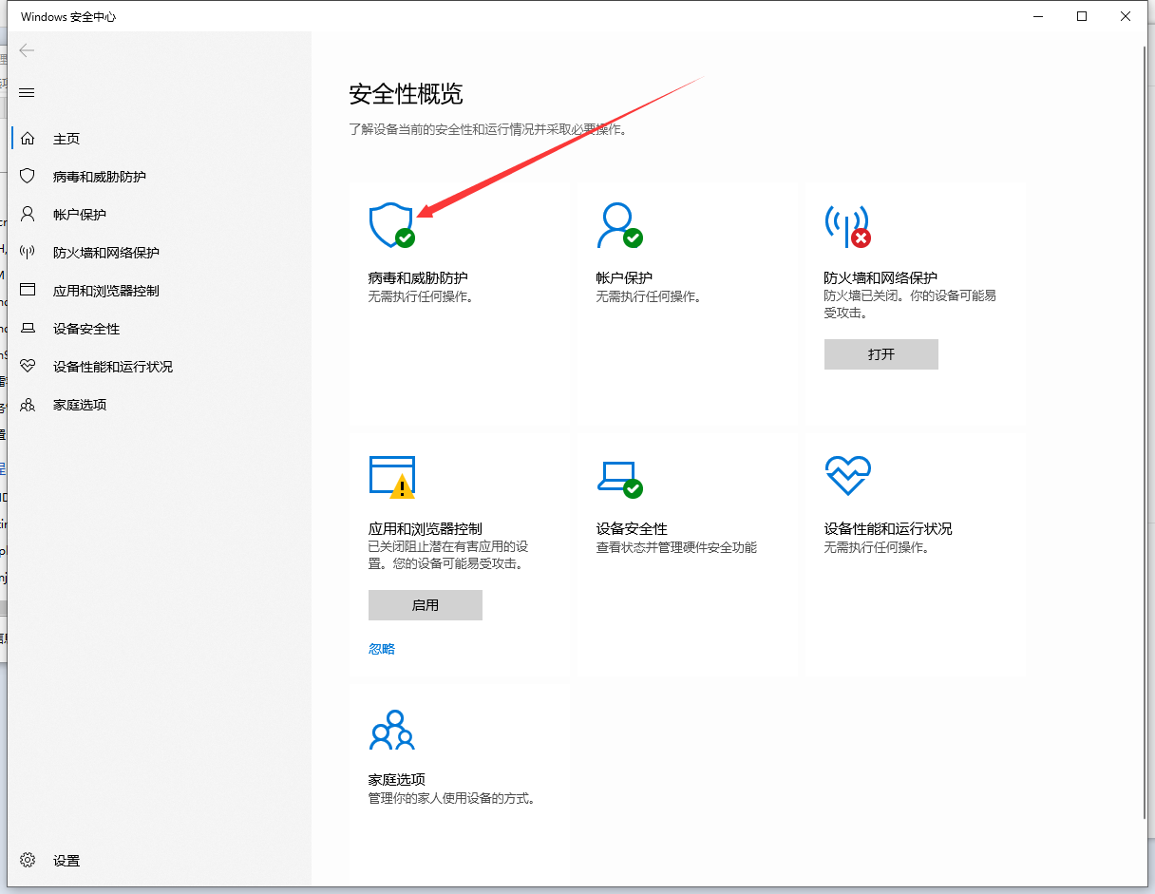
Task: Click the back arrow in the sidebar
Action: pyautogui.click(x=27, y=50)
